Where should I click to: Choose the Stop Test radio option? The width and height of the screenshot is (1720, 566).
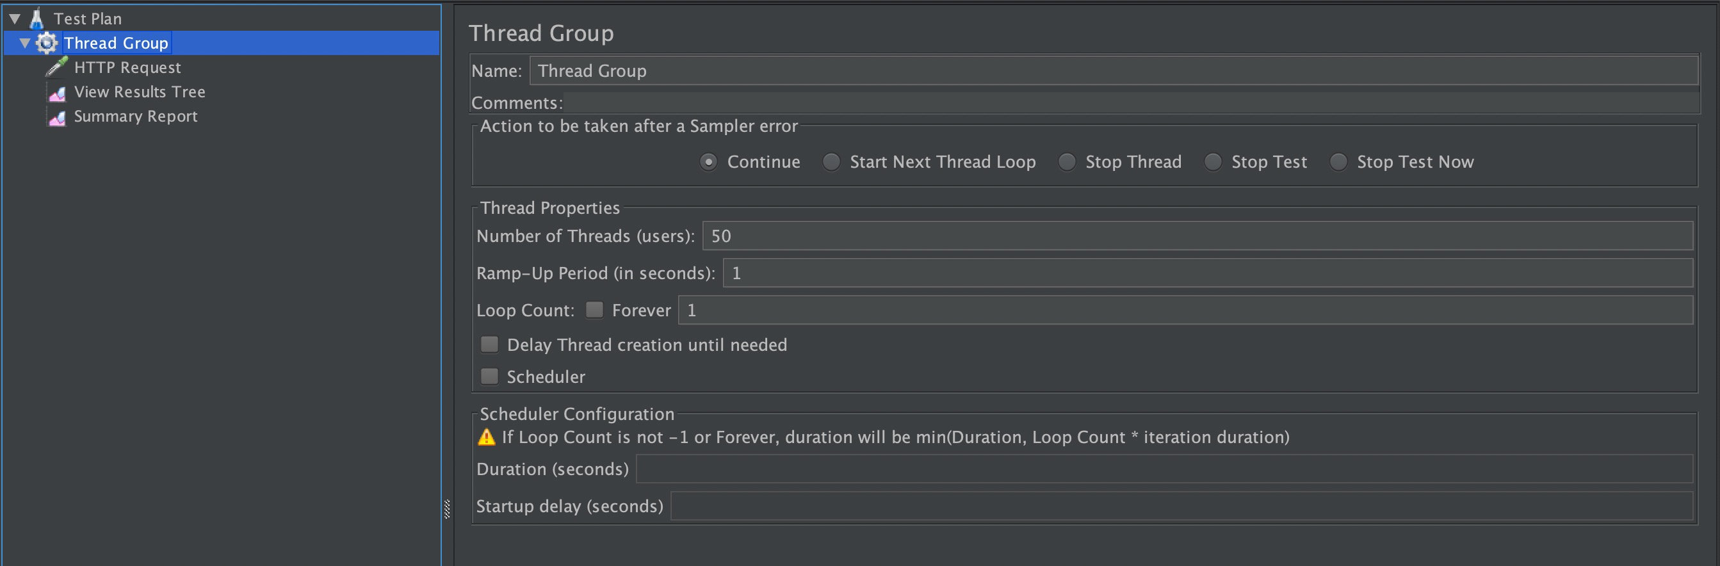pos(1213,162)
